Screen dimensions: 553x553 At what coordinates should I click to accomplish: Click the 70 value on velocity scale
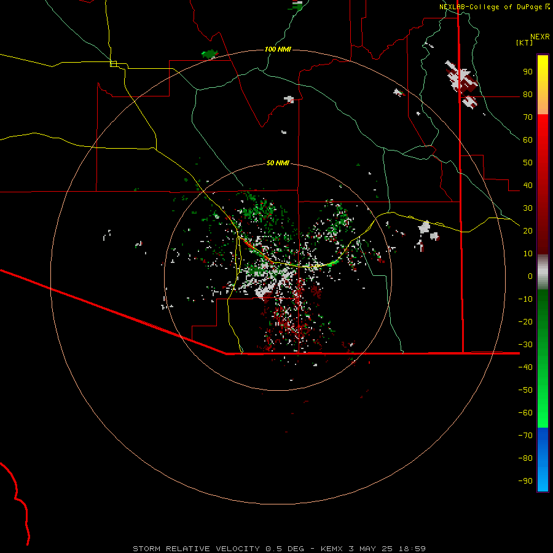[528, 117]
